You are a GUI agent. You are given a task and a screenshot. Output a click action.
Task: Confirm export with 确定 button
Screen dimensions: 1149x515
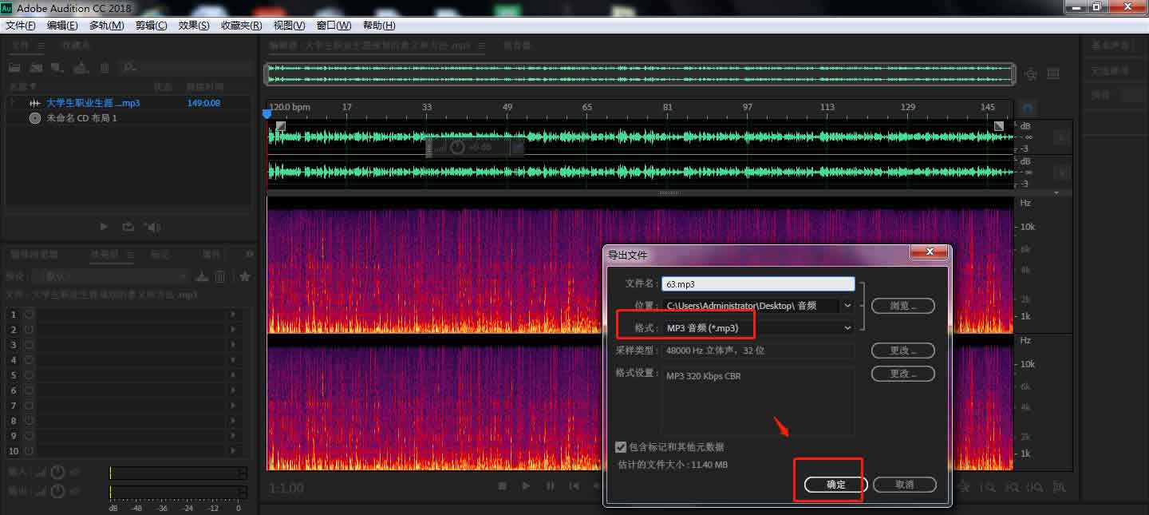(835, 485)
